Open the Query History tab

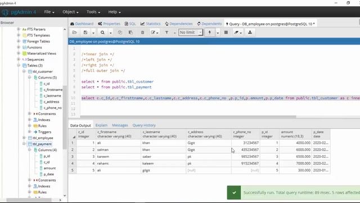tap(144, 125)
